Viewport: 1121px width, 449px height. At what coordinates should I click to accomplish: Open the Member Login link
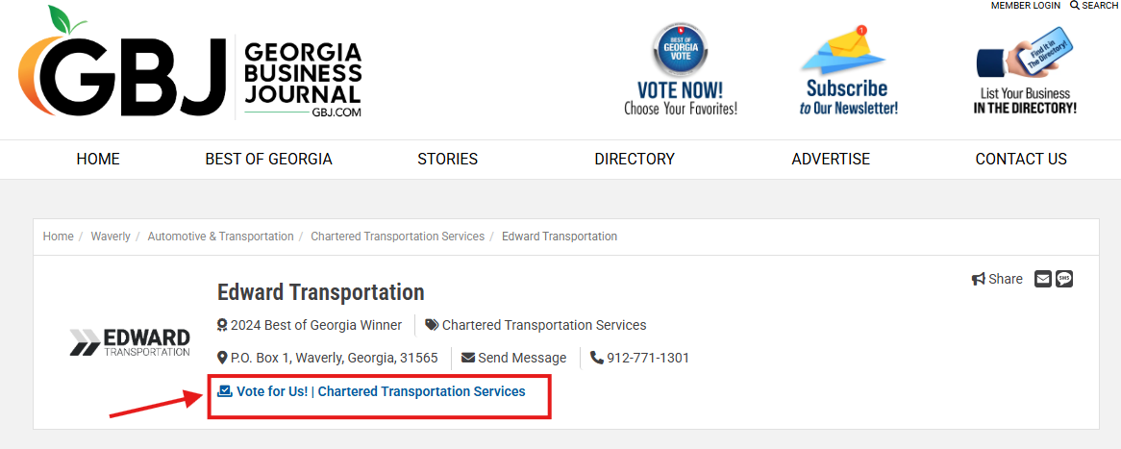click(1026, 6)
